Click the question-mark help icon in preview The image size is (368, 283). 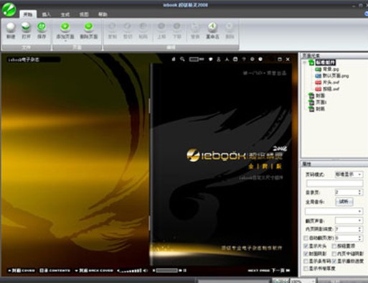tap(244, 59)
